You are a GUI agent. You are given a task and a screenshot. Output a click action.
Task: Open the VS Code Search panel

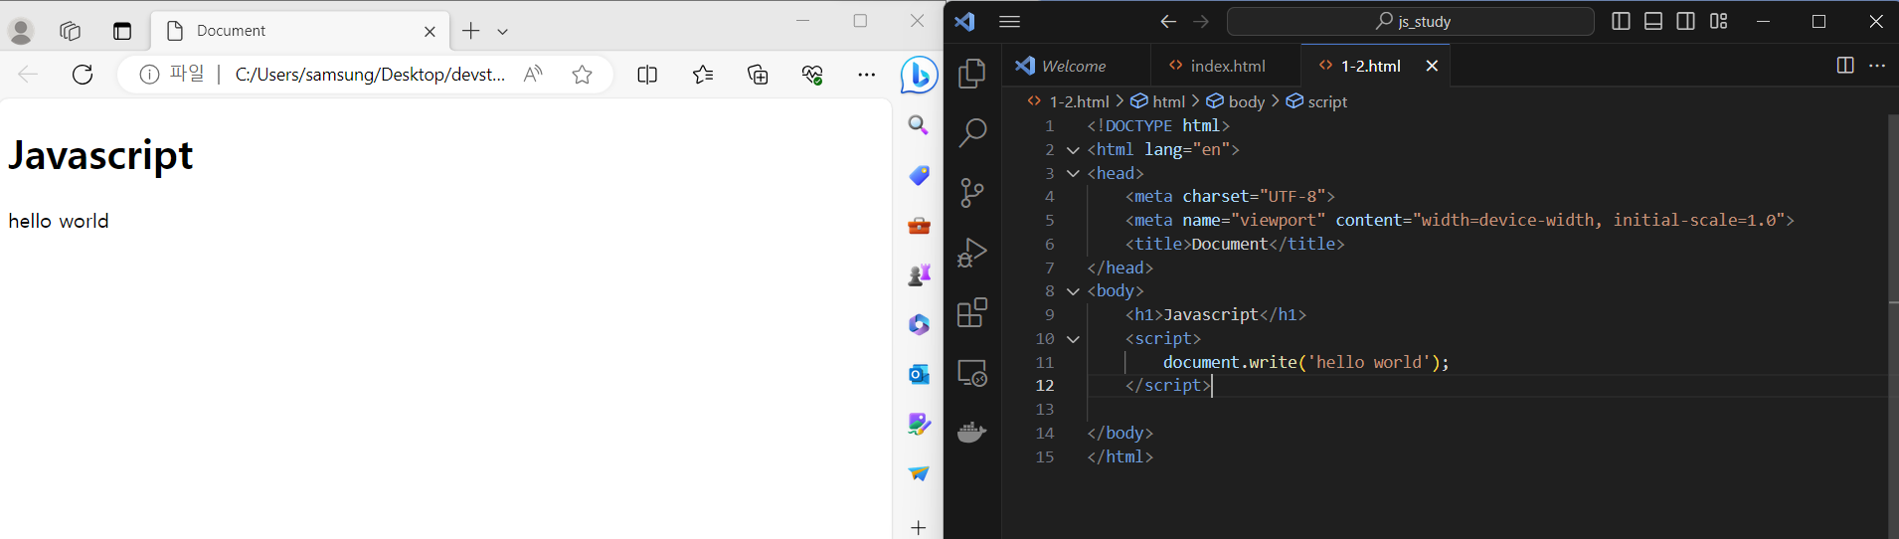[971, 132]
